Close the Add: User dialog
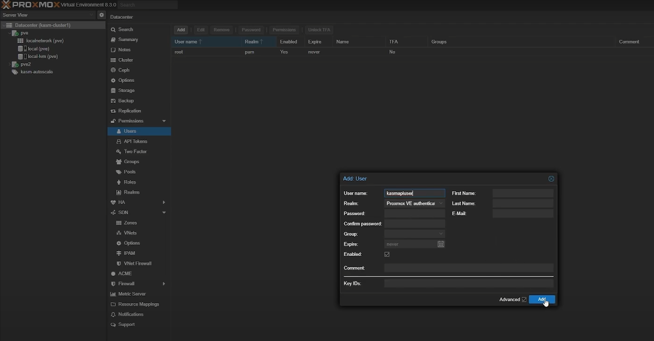This screenshot has height=341, width=654. [551, 179]
